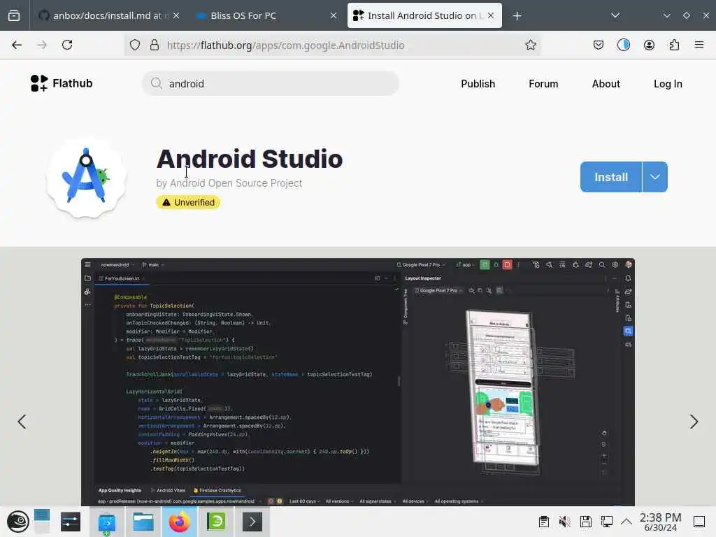This screenshot has height=537, width=716.
Task: Reload the current Flathub page
Action: [x=67, y=45]
